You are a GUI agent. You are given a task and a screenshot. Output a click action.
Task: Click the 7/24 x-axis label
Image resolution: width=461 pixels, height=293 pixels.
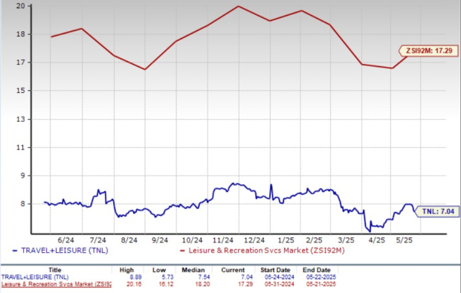tap(97, 240)
